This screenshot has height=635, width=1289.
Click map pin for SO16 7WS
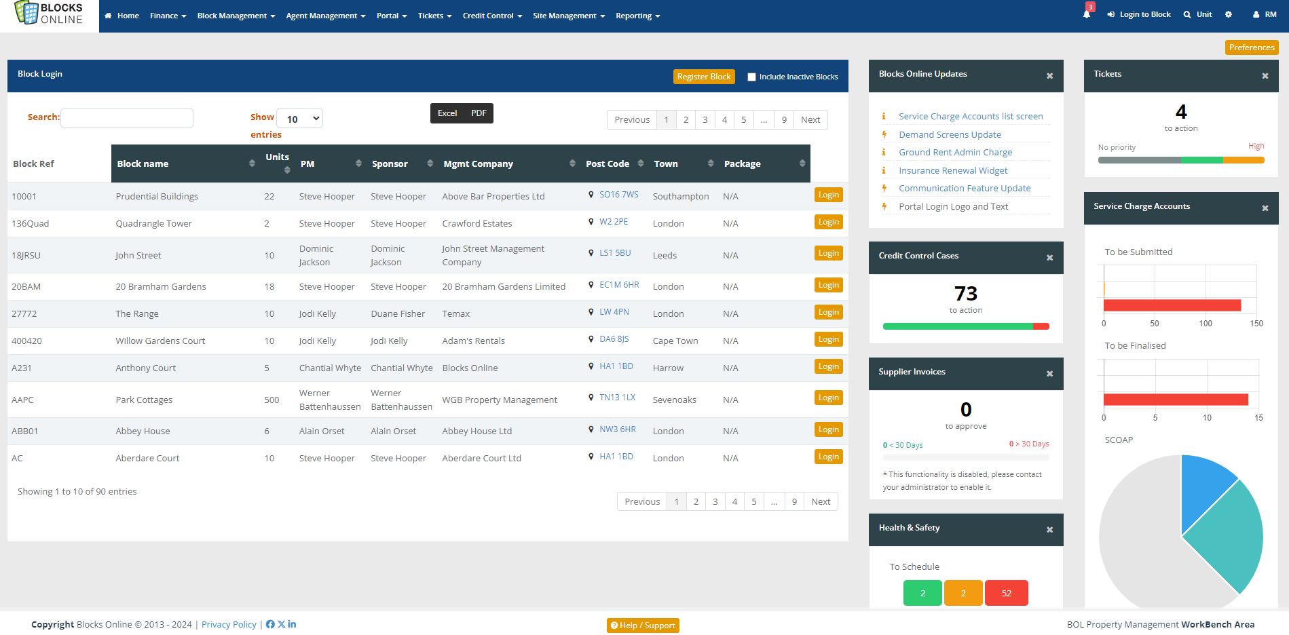[591, 195]
